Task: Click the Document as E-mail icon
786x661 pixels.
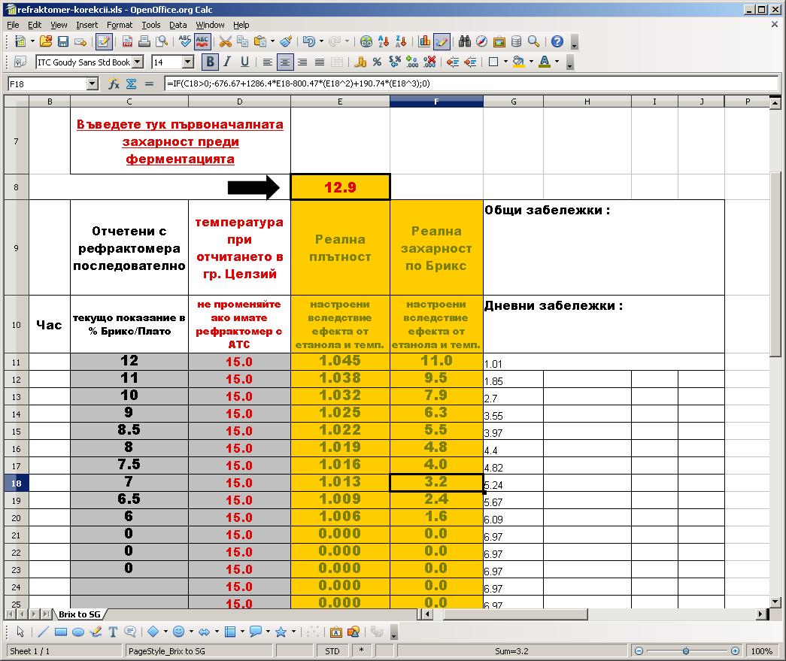Action: point(80,41)
